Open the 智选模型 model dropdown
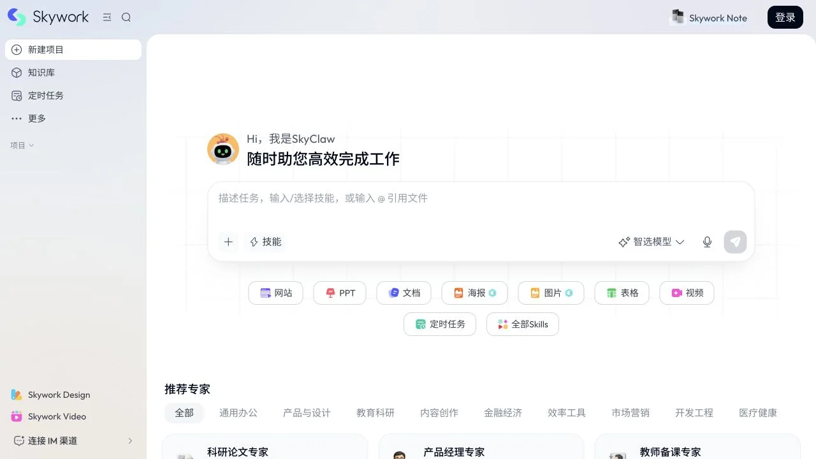 [x=651, y=242]
